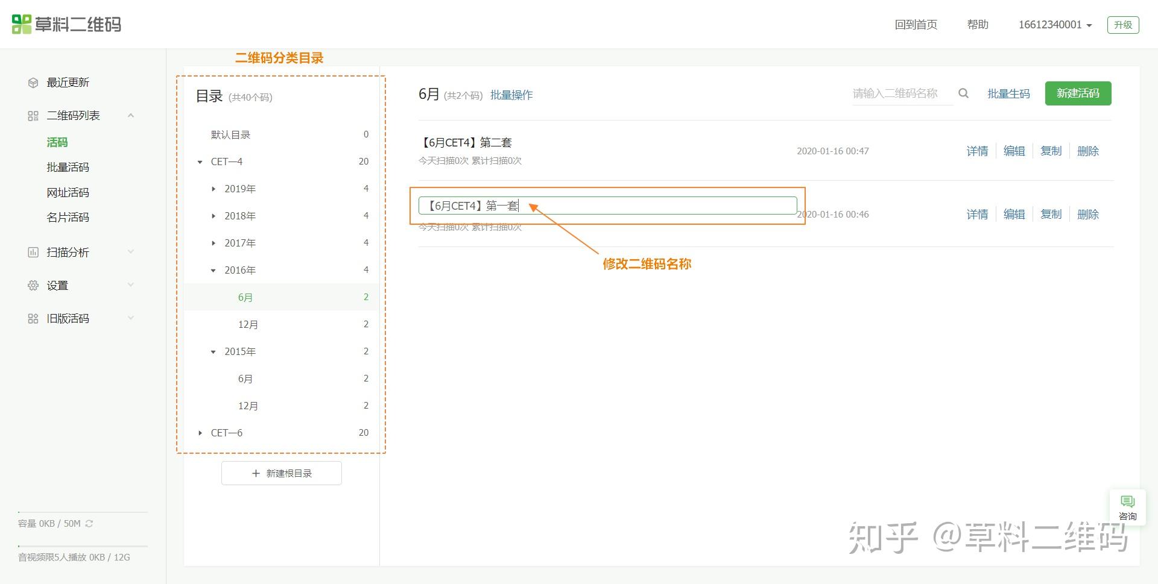Open 详情 for 【6月CET4】第二套

(x=978, y=151)
